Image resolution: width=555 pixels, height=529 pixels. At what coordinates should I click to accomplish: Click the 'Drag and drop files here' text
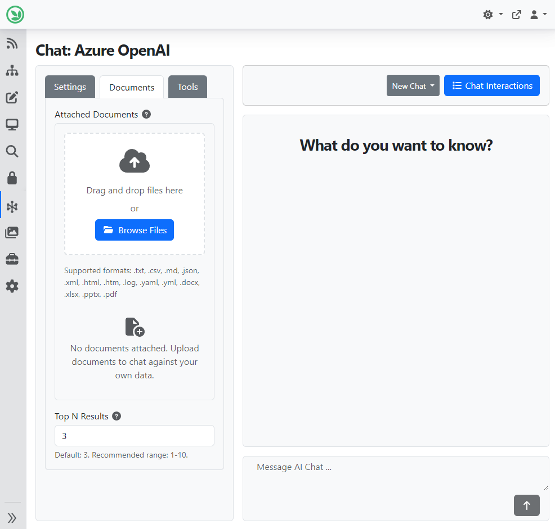click(135, 190)
